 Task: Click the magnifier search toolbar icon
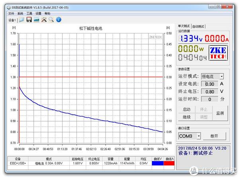click(x=51, y=20)
